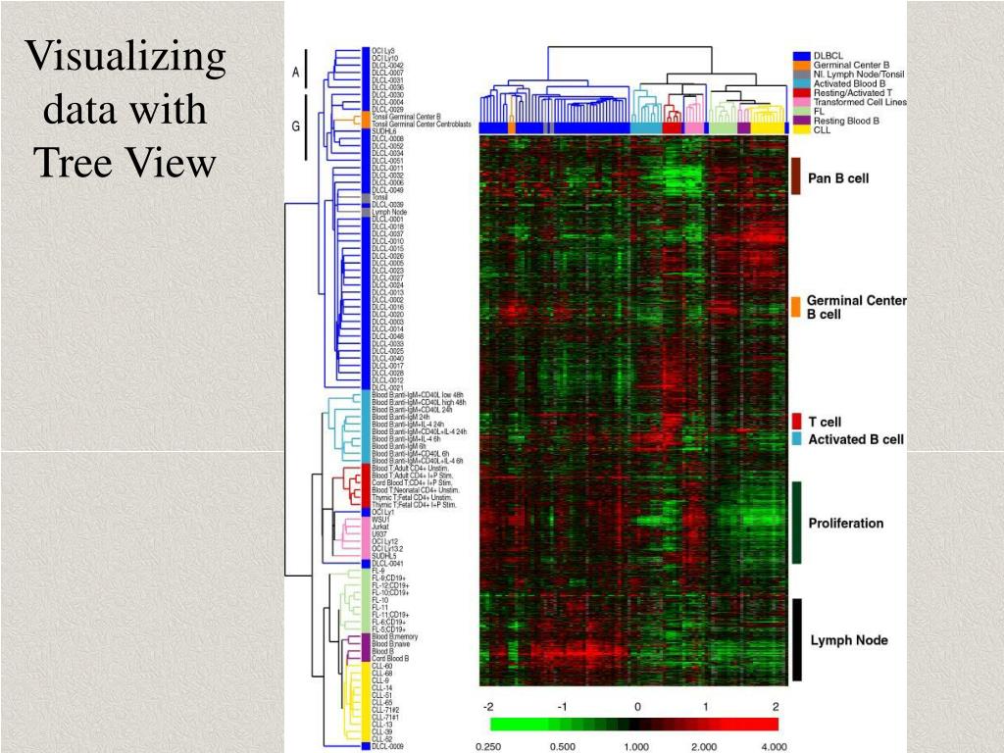This screenshot has width=1004, height=753.
Task: Click the blue DLBCL legend swatch
Action: coord(802,56)
